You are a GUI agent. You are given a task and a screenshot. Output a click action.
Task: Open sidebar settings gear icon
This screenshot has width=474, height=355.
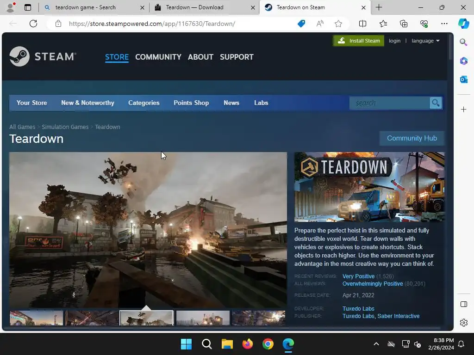[x=463, y=323]
